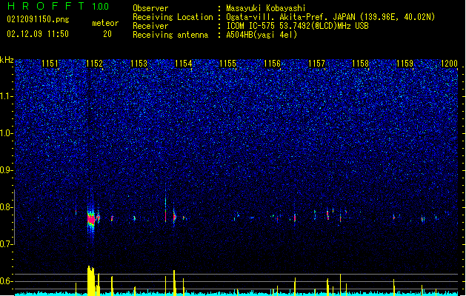The height and width of the screenshot is (296, 466).
Task: Click the 0.9 kHz axis label
Action: 7,170
